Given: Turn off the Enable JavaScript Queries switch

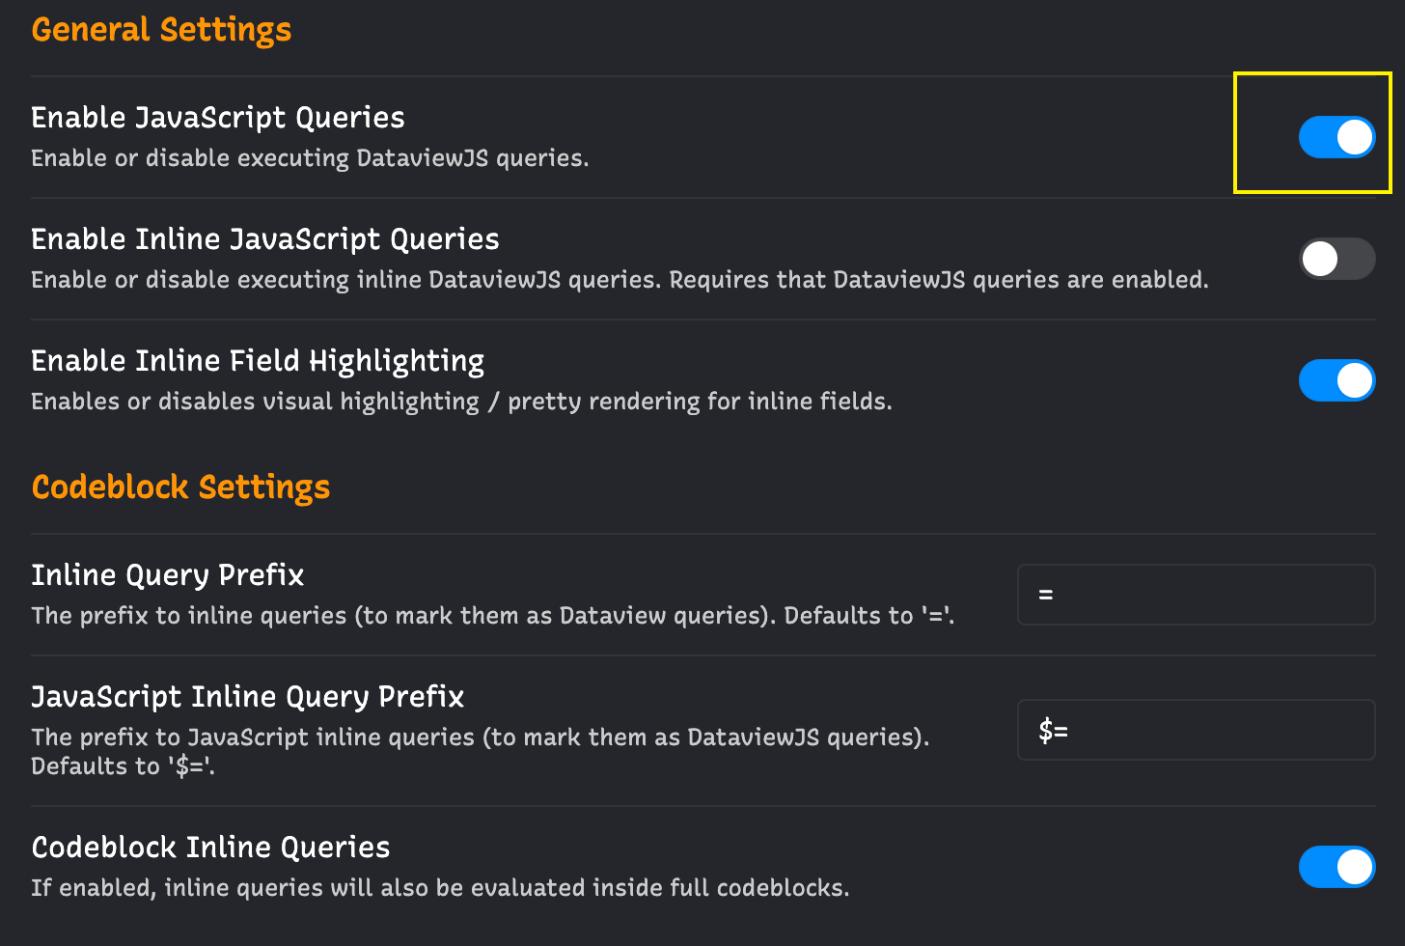Looking at the screenshot, I should (1336, 137).
